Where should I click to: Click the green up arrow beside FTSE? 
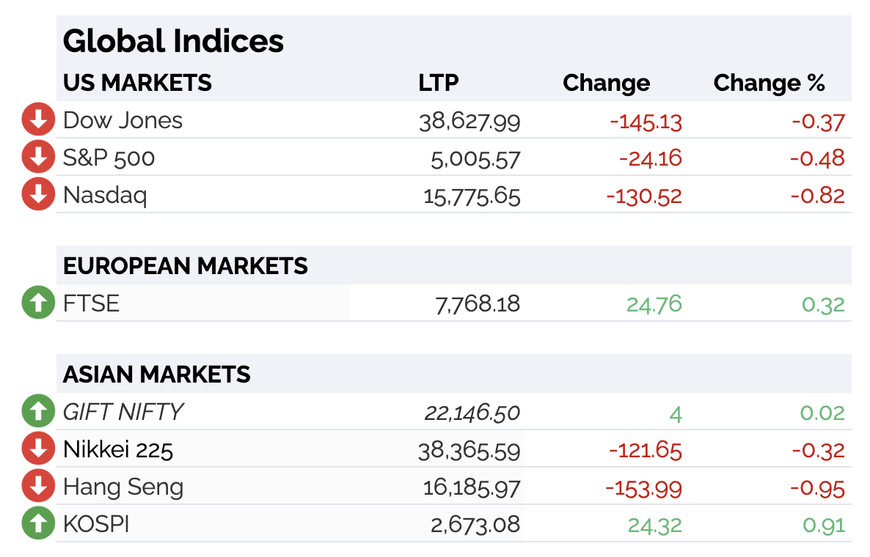coord(38,303)
